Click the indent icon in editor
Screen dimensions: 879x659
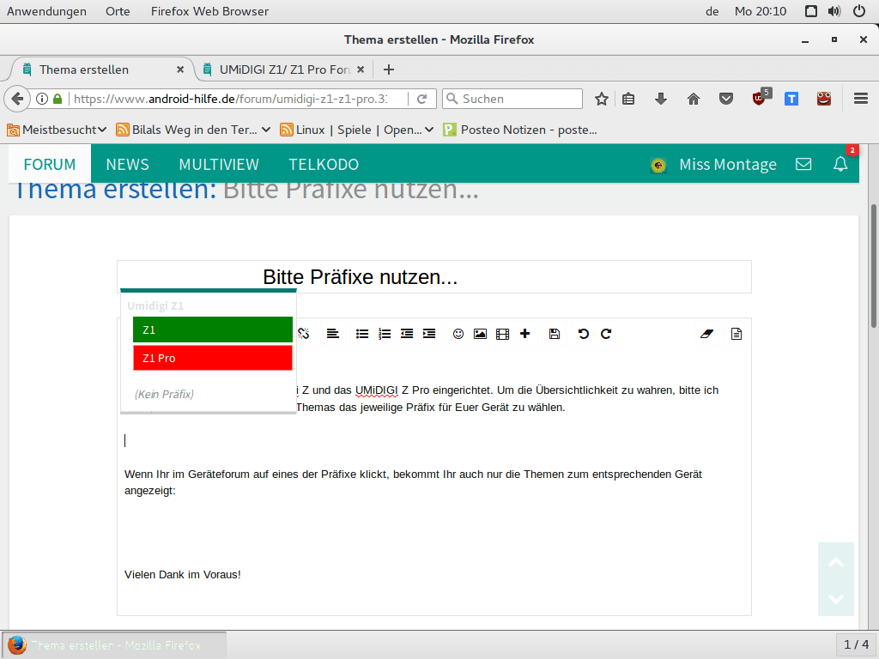429,334
